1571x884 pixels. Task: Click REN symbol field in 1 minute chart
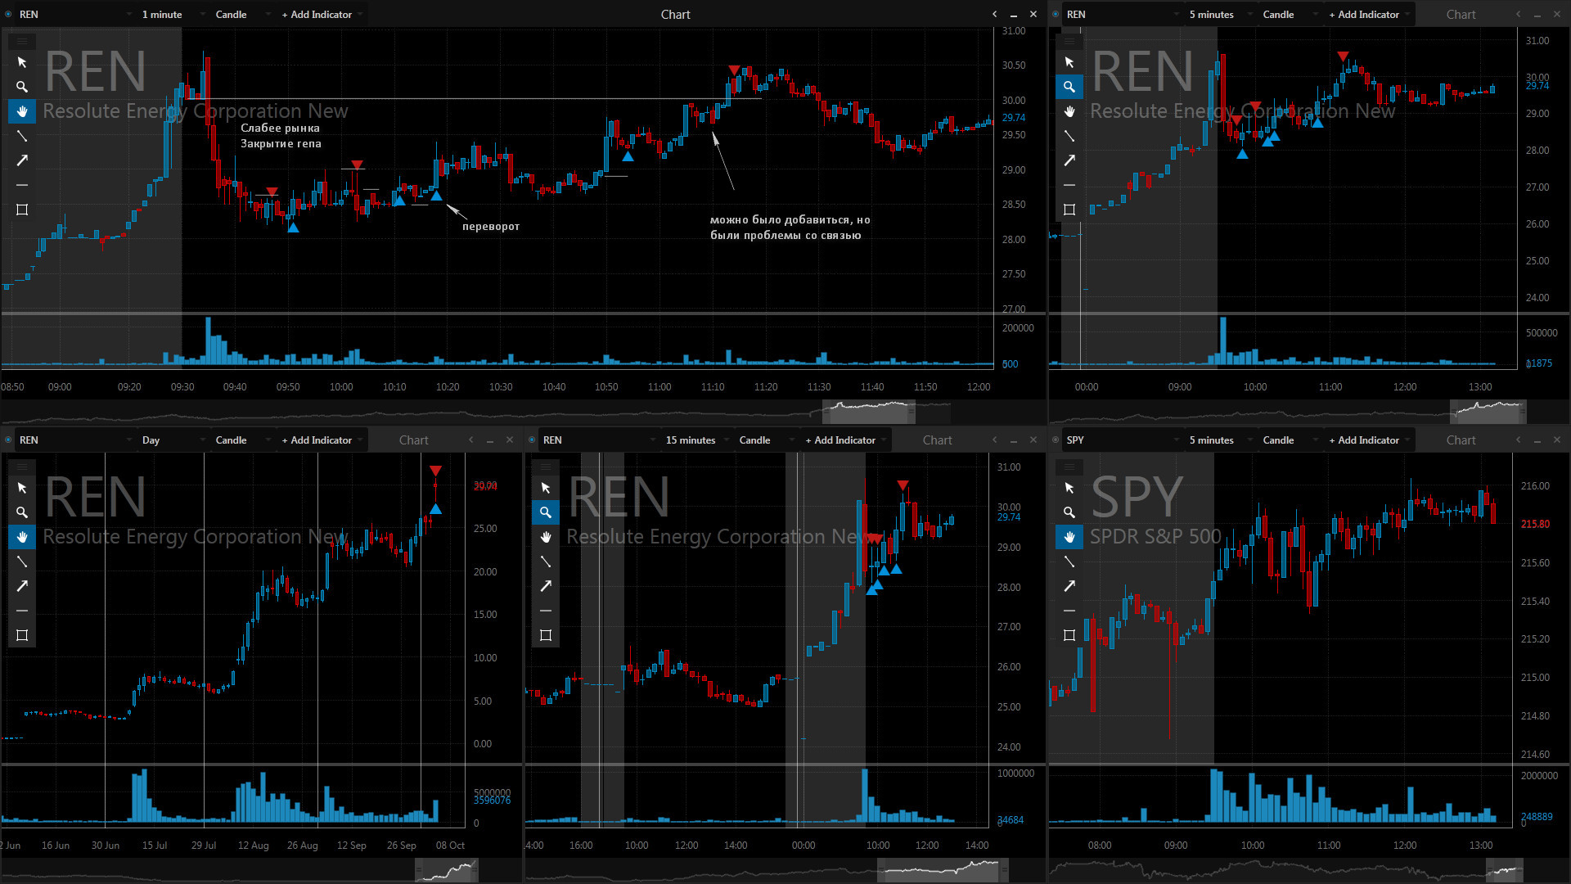75,15
